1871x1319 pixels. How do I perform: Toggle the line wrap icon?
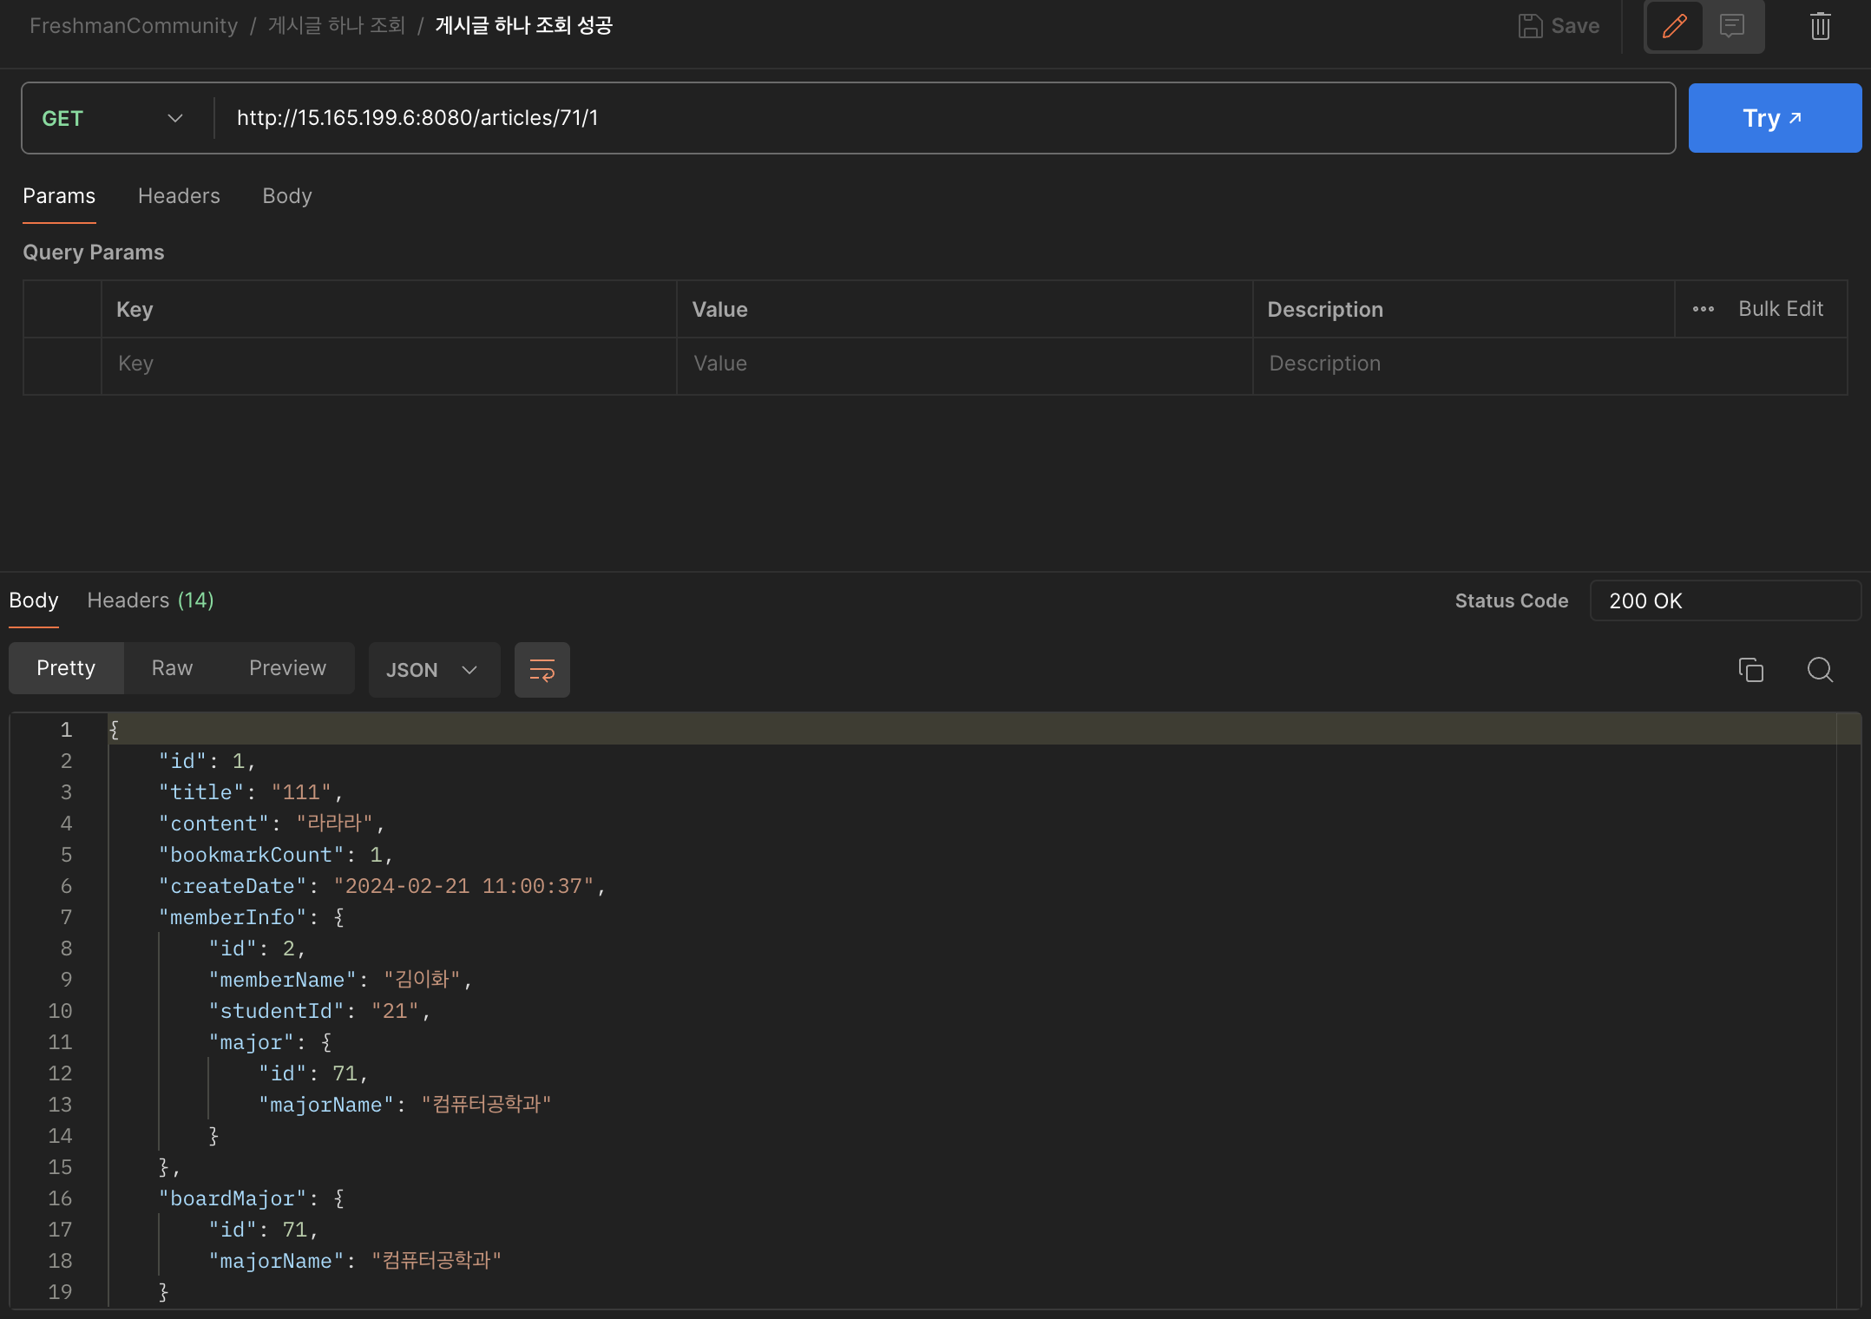pos(542,670)
